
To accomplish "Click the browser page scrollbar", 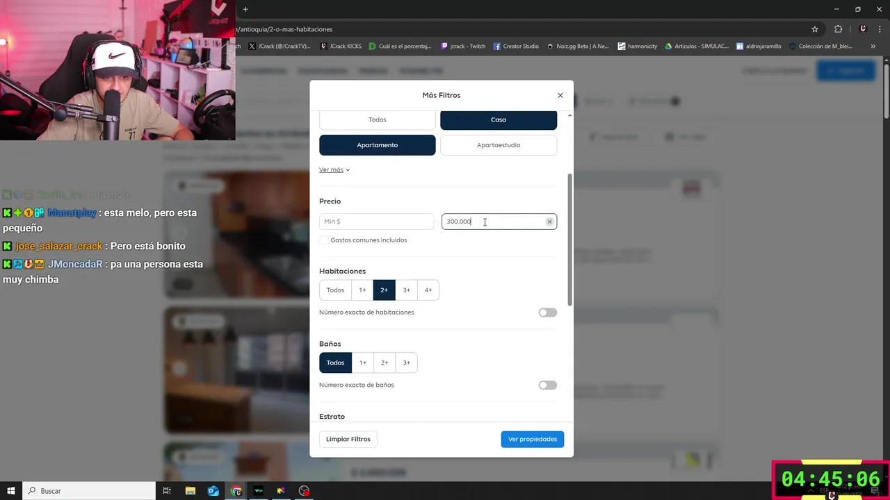I will click(887, 90).
